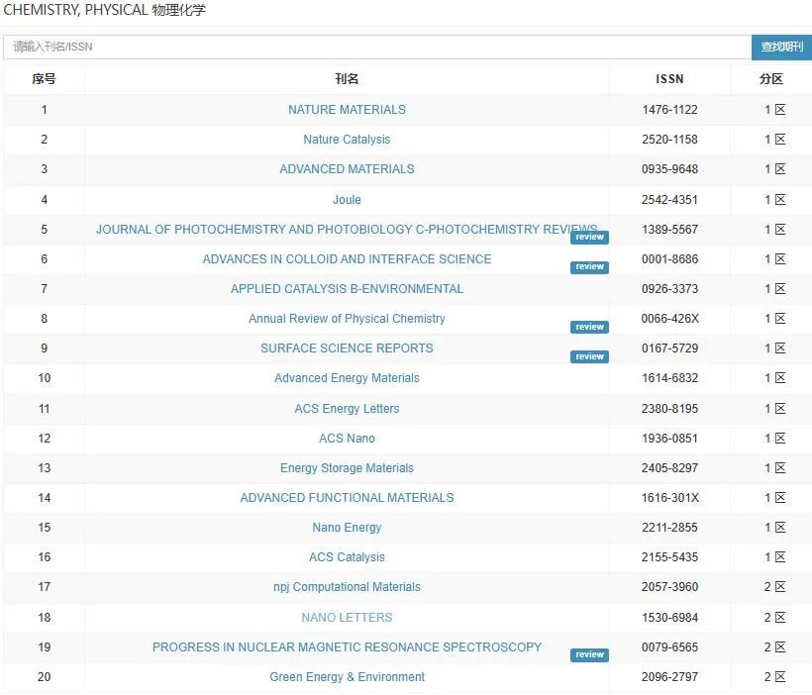
Task: Open the ACS Energy Letters link
Action: [347, 408]
